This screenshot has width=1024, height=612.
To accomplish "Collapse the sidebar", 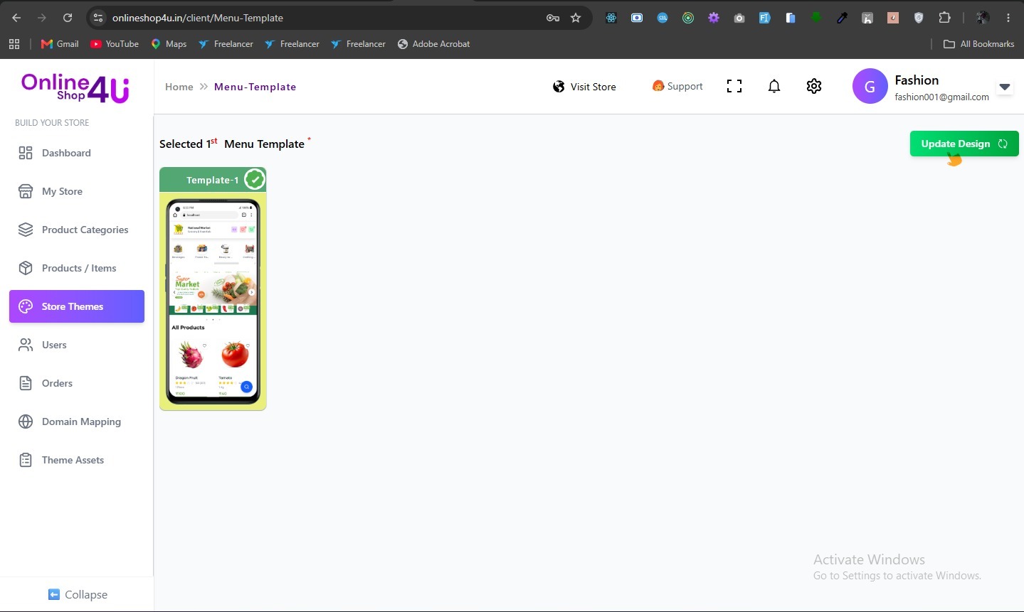I will point(78,594).
